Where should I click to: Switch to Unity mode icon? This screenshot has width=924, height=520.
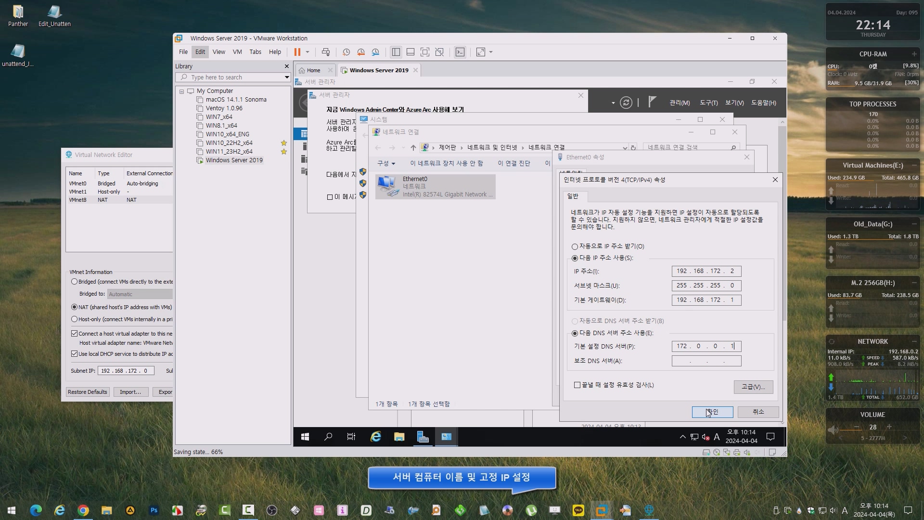(439, 52)
